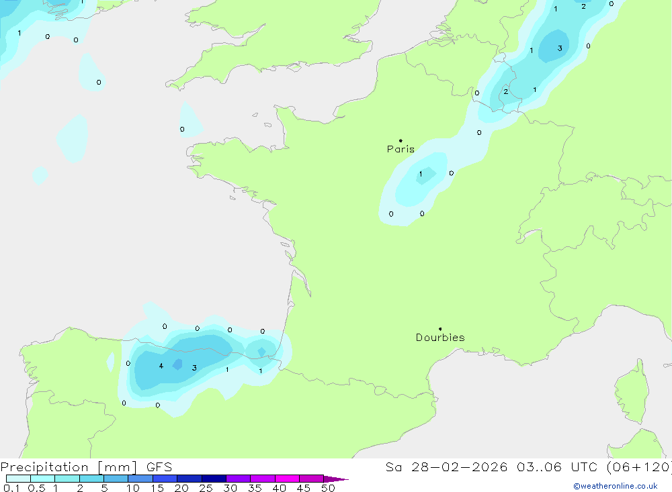Click the Paris location dot marker
672x492 pixels.
pos(401,140)
